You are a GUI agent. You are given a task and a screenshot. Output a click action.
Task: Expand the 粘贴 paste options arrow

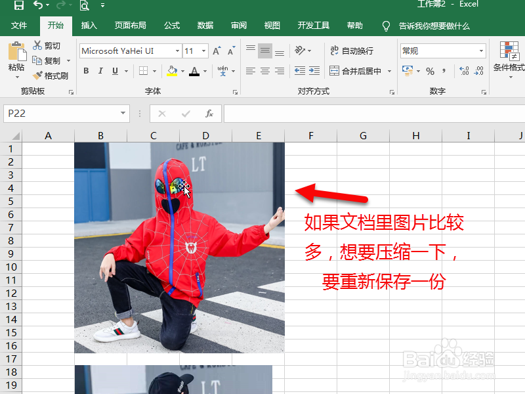(x=17, y=77)
